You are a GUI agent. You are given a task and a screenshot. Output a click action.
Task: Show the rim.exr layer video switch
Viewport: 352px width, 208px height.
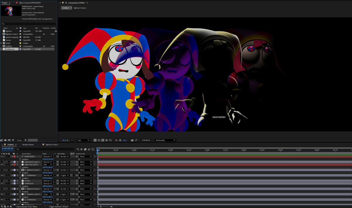(x=2, y=181)
